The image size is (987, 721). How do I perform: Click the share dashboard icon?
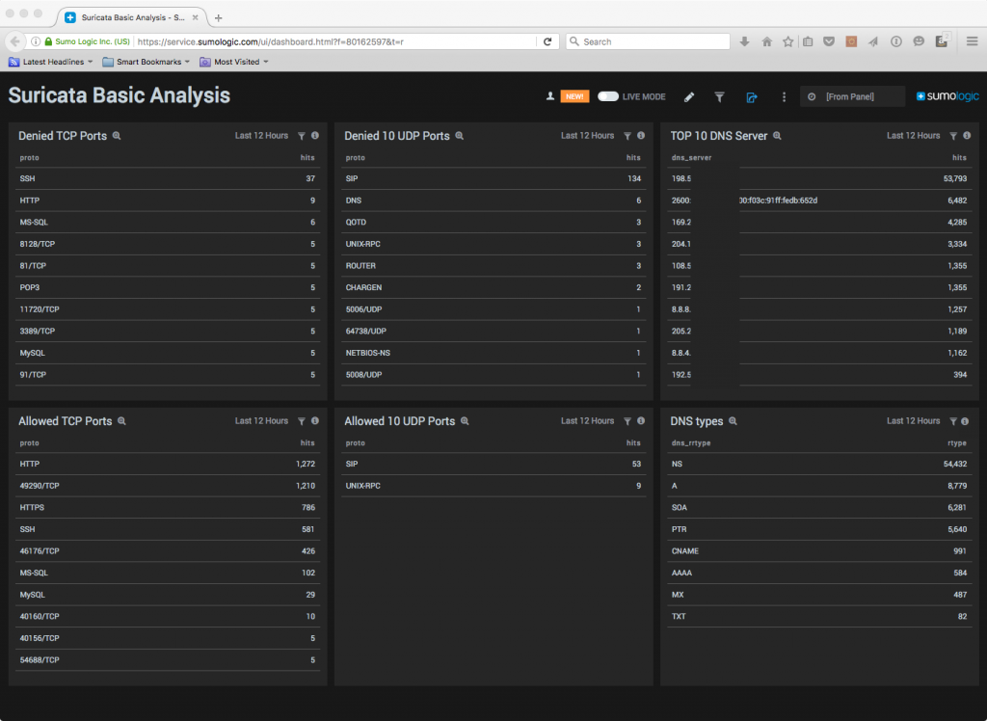752,97
